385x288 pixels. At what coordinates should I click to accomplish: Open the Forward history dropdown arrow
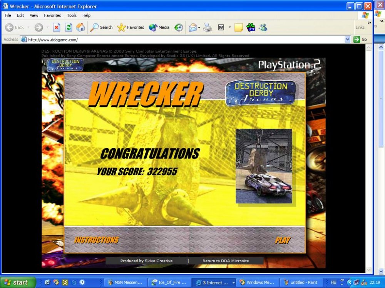click(47, 27)
